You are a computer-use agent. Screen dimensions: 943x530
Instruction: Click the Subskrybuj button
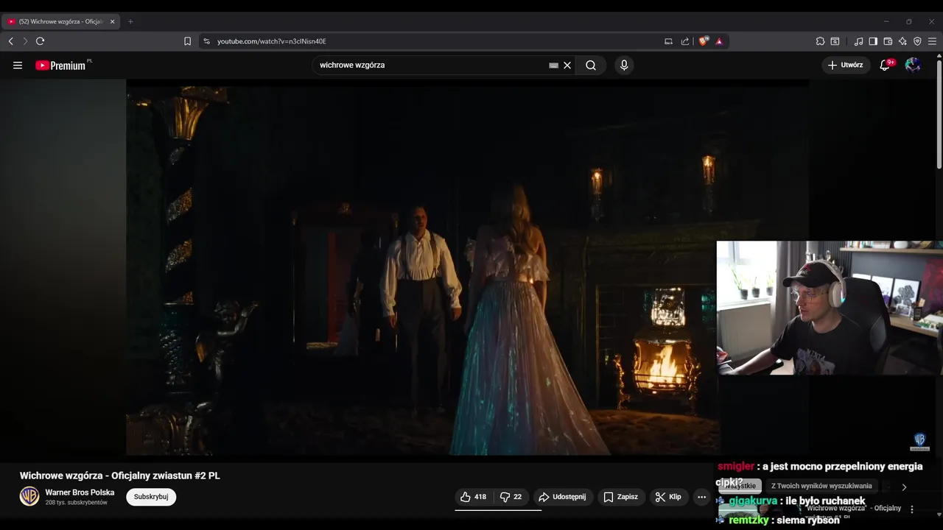(151, 497)
